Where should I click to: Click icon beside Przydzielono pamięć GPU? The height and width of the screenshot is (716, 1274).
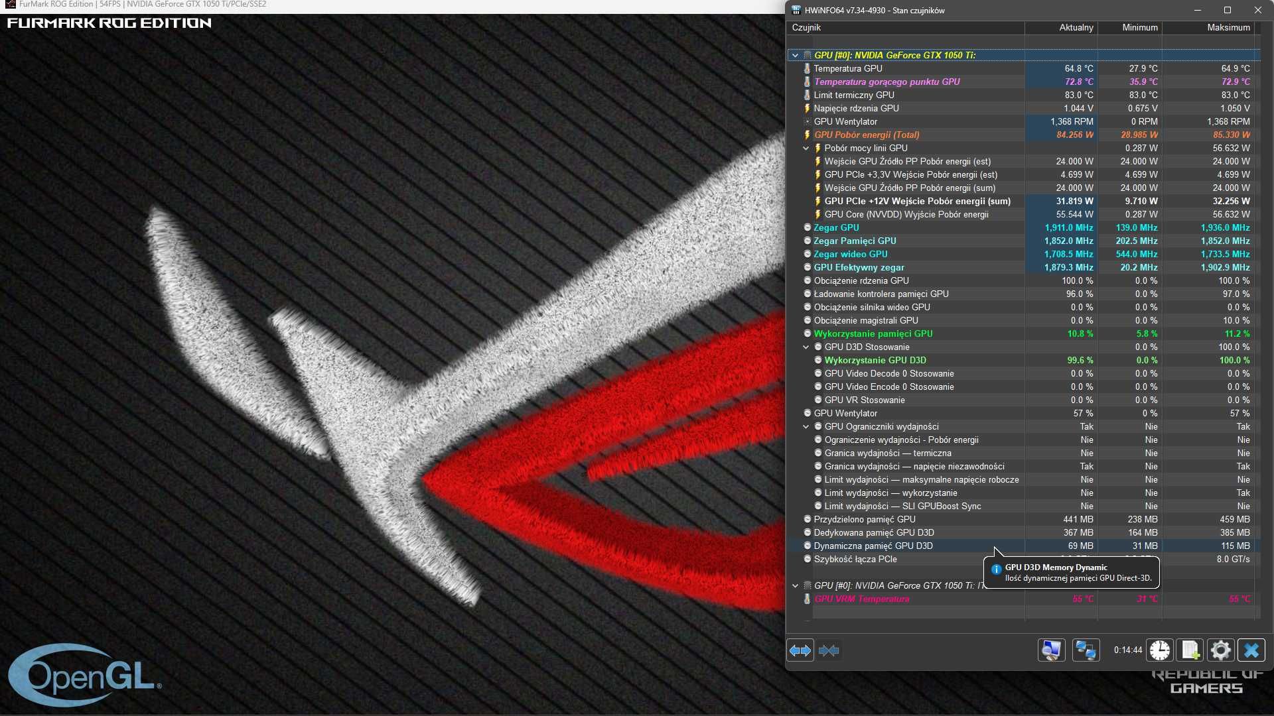807,519
